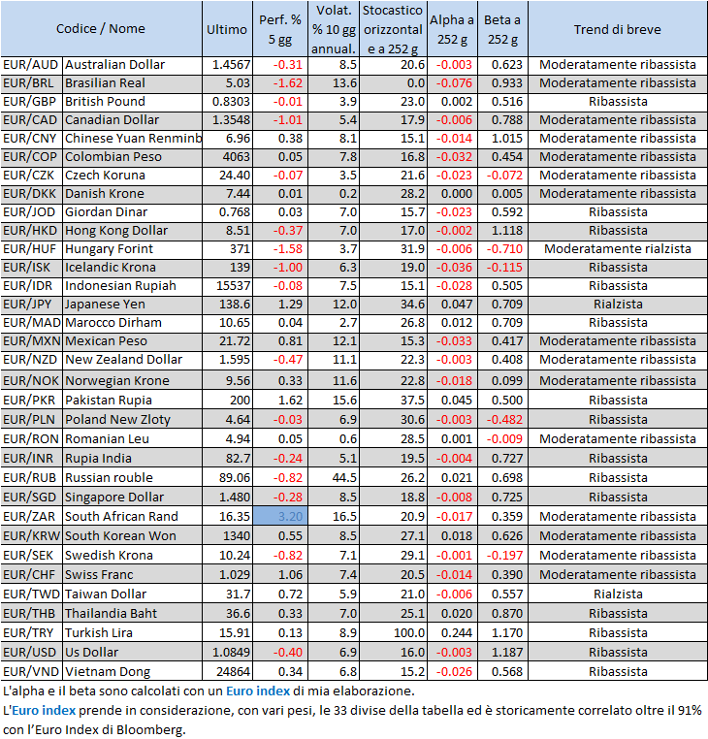Click EUR/CZK code cell
The image size is (708, 739).
pos(32,176)
